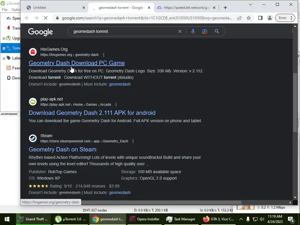Image resolution: width=300 pixels, height=225 pixels.
Task: Open the Download Geometry Dash 2.111 APK result
Action: (x=92, y=113)
